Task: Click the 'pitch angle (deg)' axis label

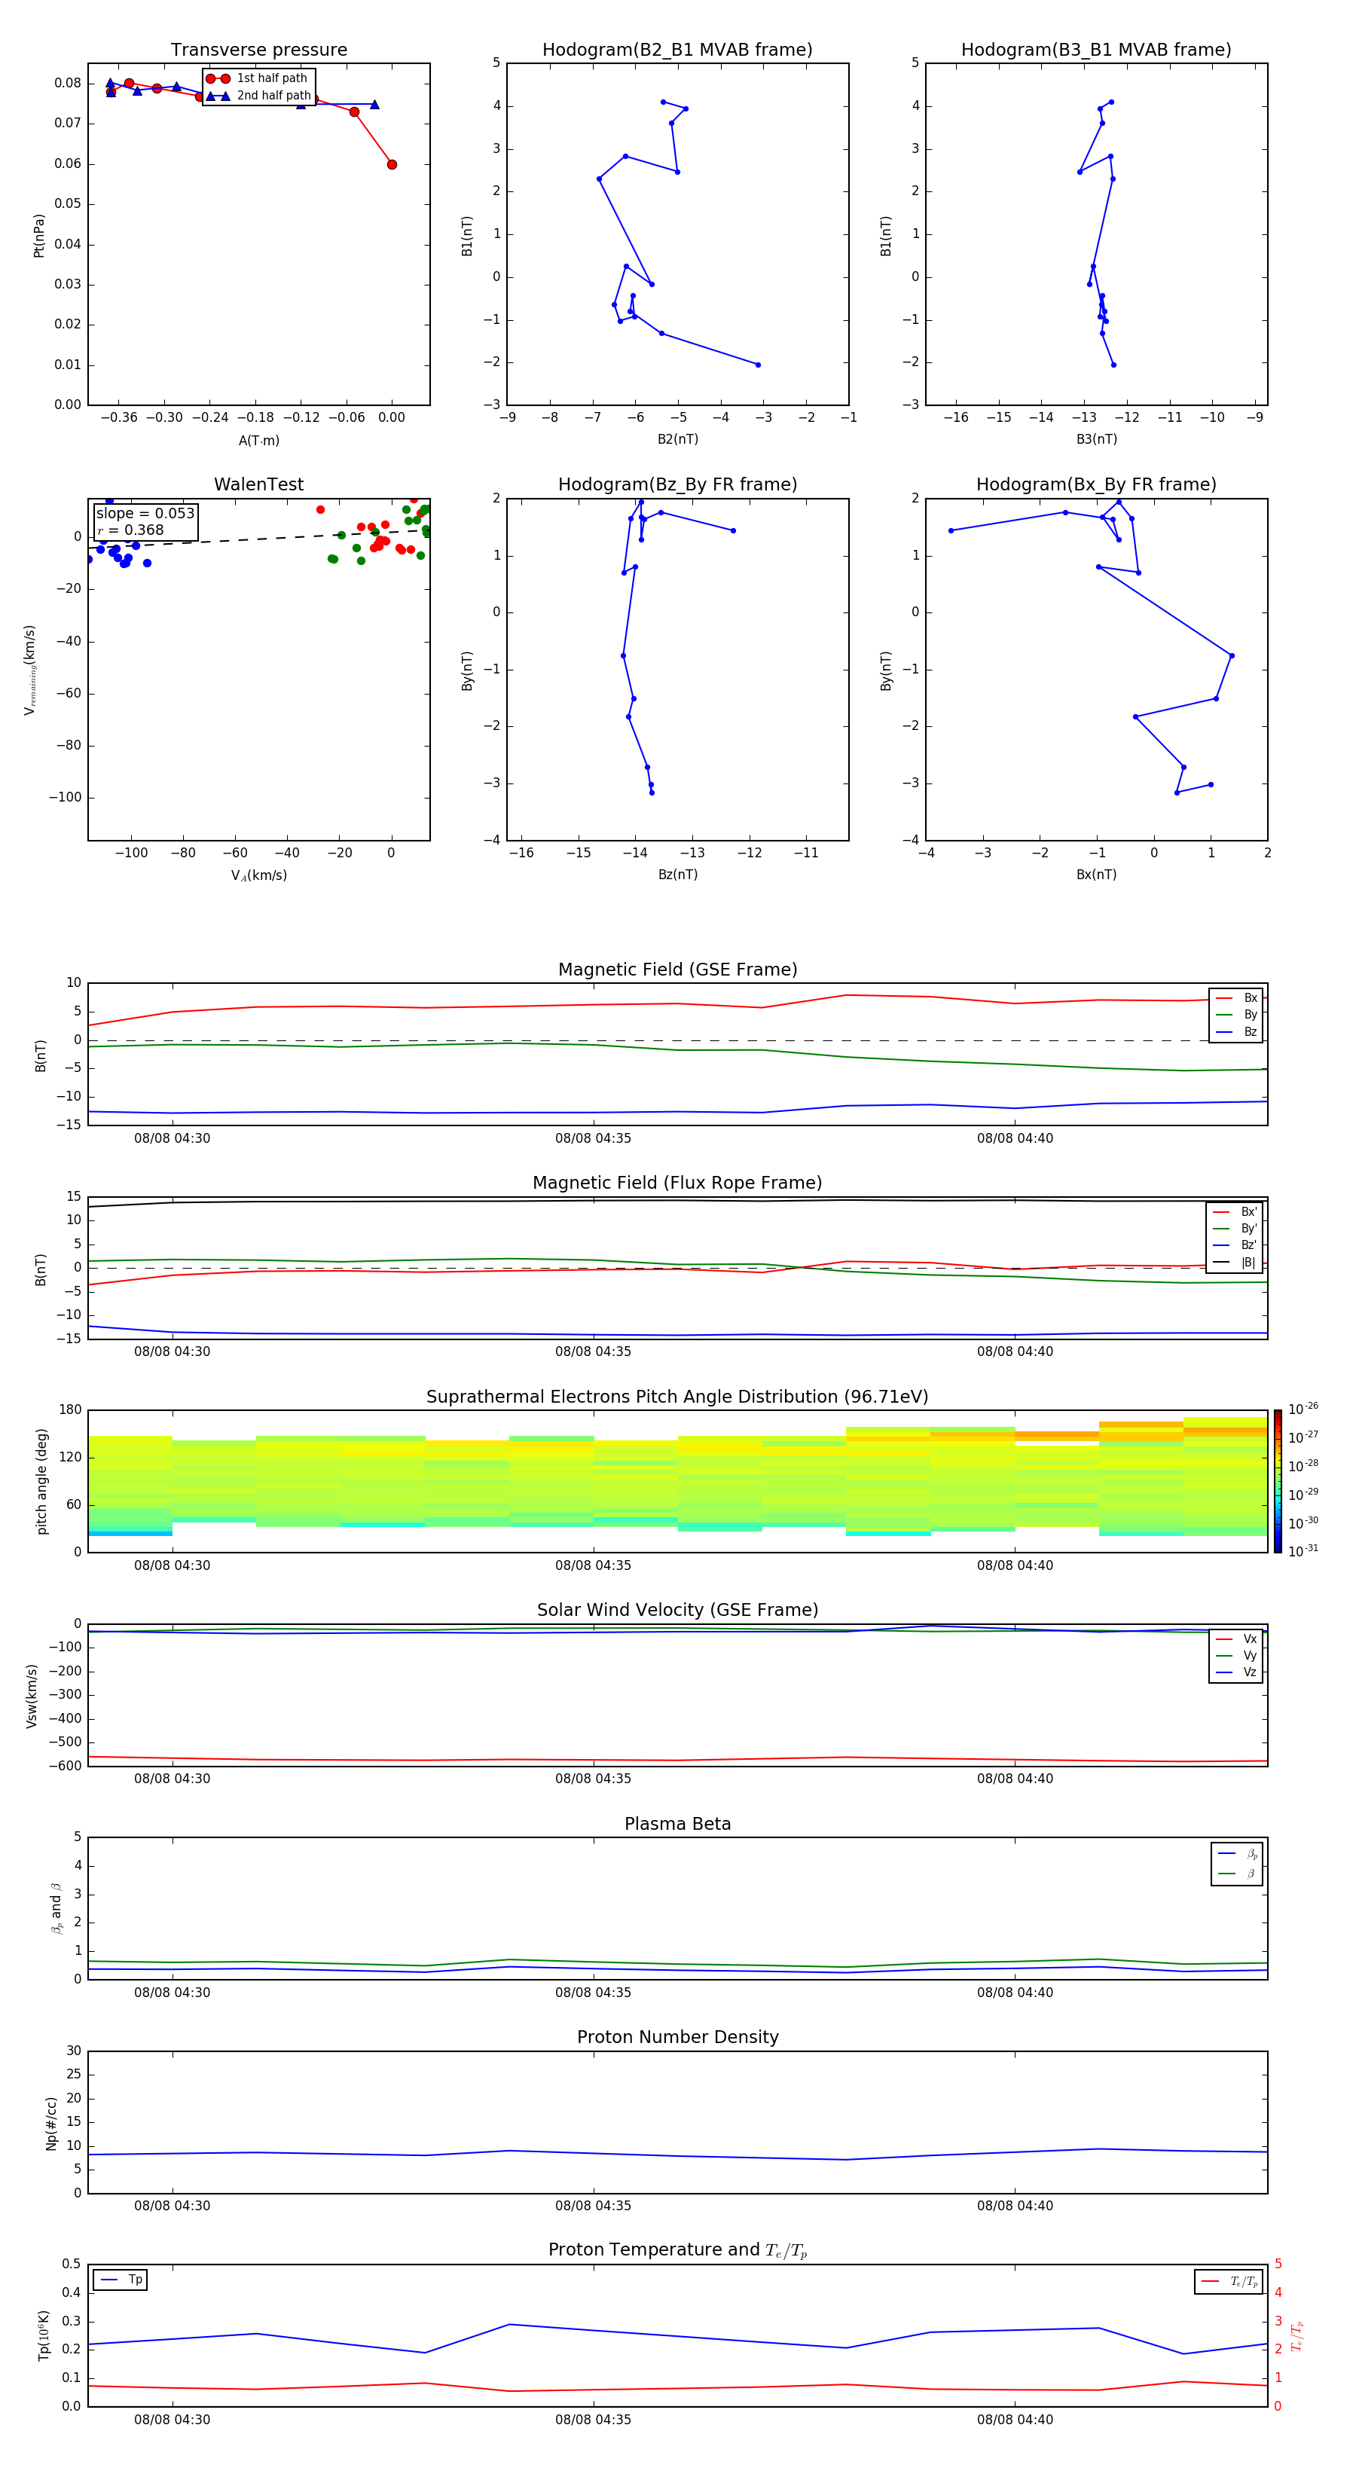Action: point(41,1481)
